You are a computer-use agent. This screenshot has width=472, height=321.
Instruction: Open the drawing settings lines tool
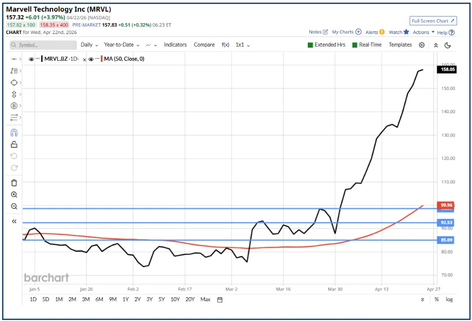[14, 118]
